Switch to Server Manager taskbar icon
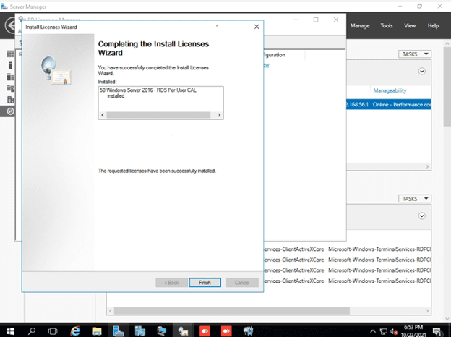The image size is (451, 337). pyautogui.click(x=119, y=331)
